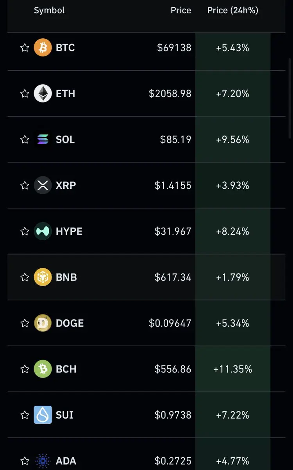
Task: Sort by the Price column header
Action: pos(181,11)
